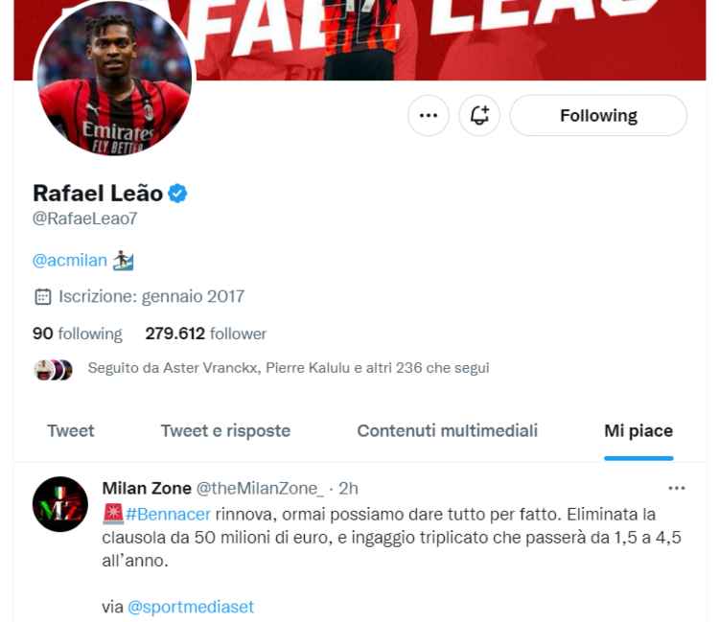Open Milan Zone avatar icon
719x622 pixels.
coord(60,504)
